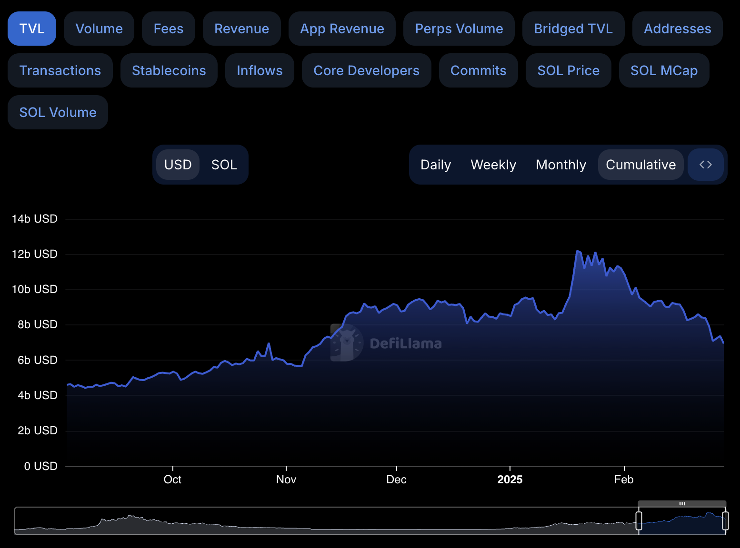The width and height of the screenshot is (740, 548).
Task: Select Weekly chart grouping
Action: [x=493, y=165]
